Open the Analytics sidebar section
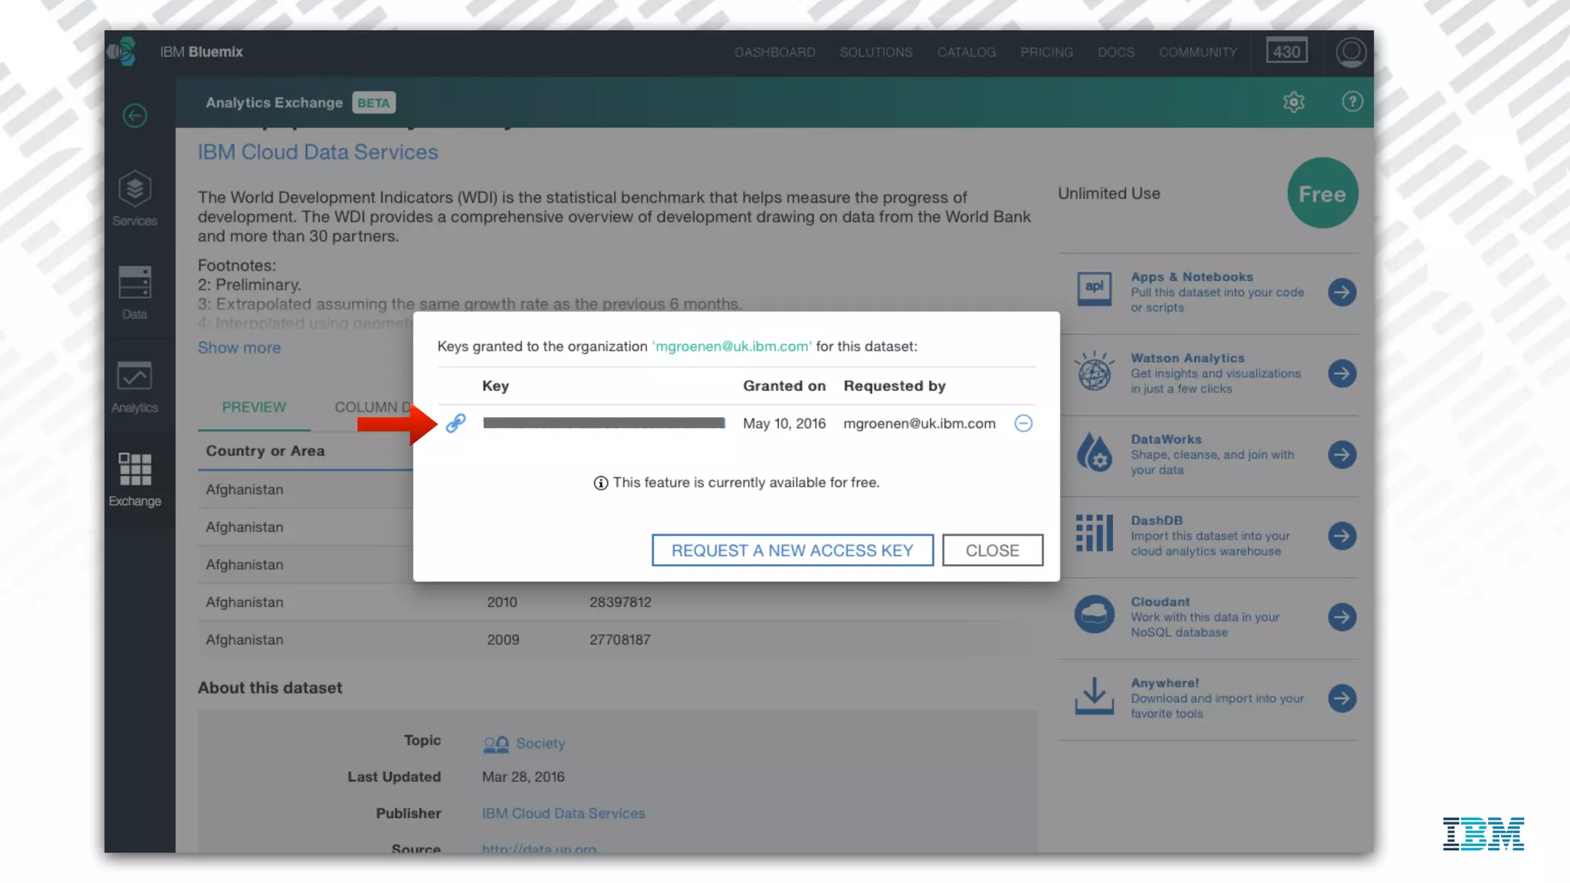 (x=135, y=386)
